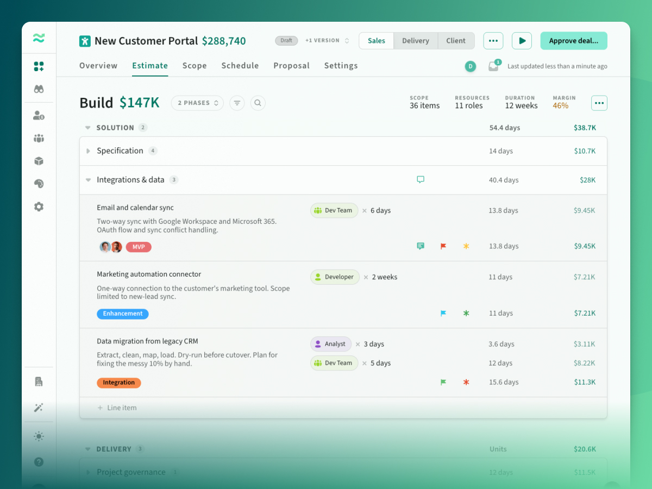Switch to the Sales view
This screenshot has height=489, width=652.
click(377, 41)
